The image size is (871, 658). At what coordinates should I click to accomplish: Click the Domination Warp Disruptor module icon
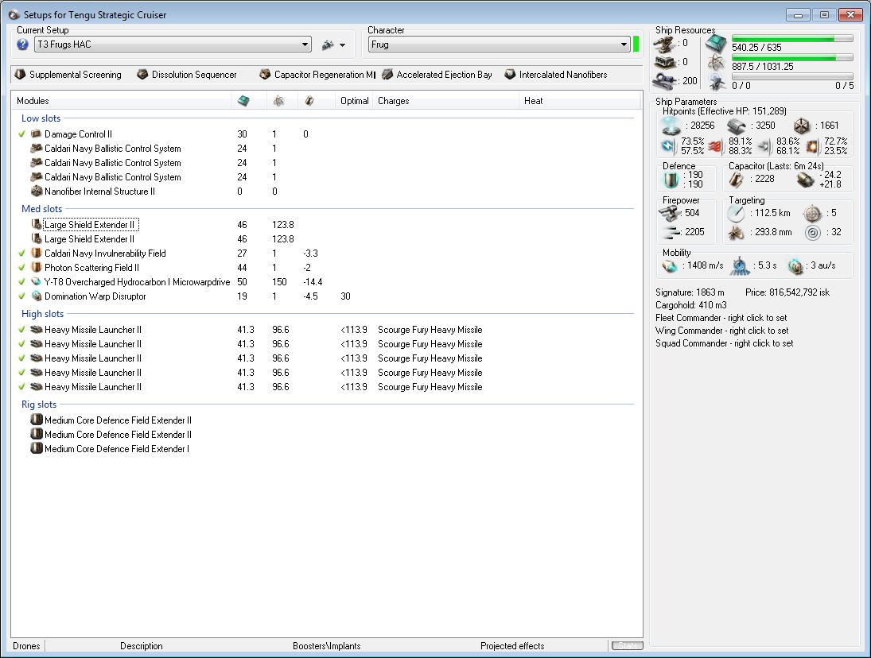[36, 296]
